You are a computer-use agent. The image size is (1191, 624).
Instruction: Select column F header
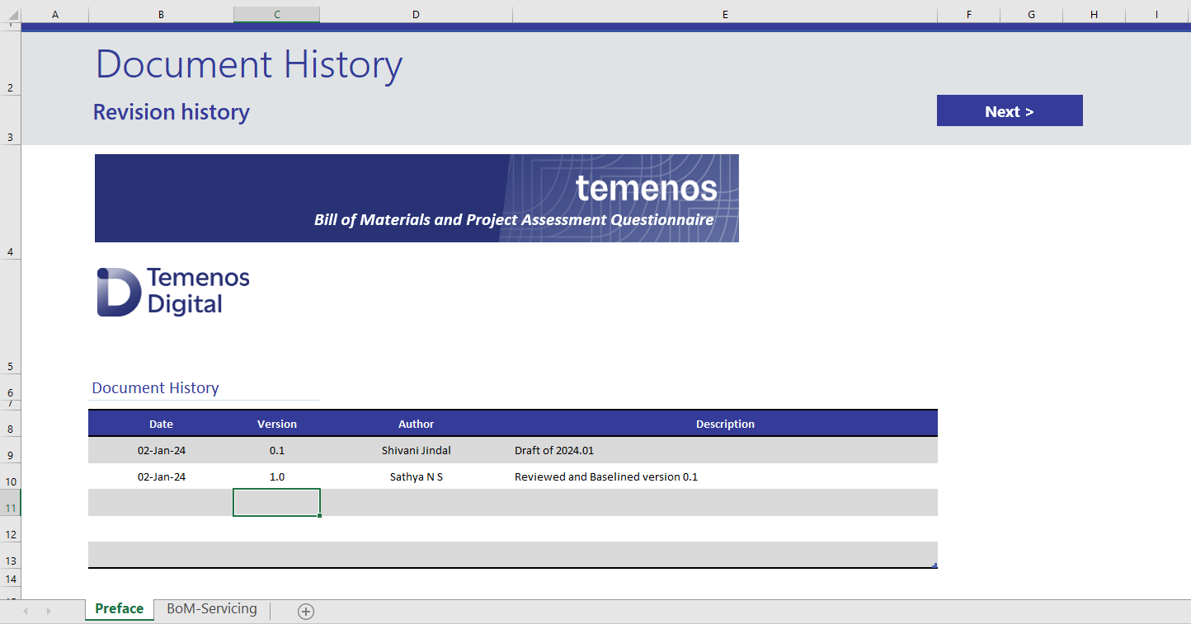pos(968,14)
